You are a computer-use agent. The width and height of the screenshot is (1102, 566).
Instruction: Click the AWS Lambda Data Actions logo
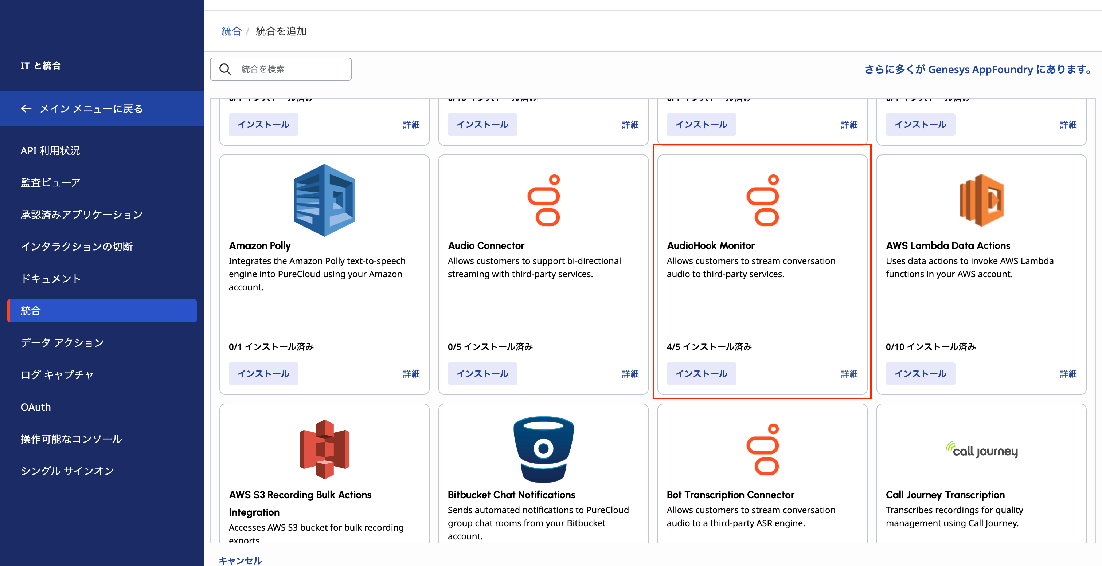click(981, 200)
